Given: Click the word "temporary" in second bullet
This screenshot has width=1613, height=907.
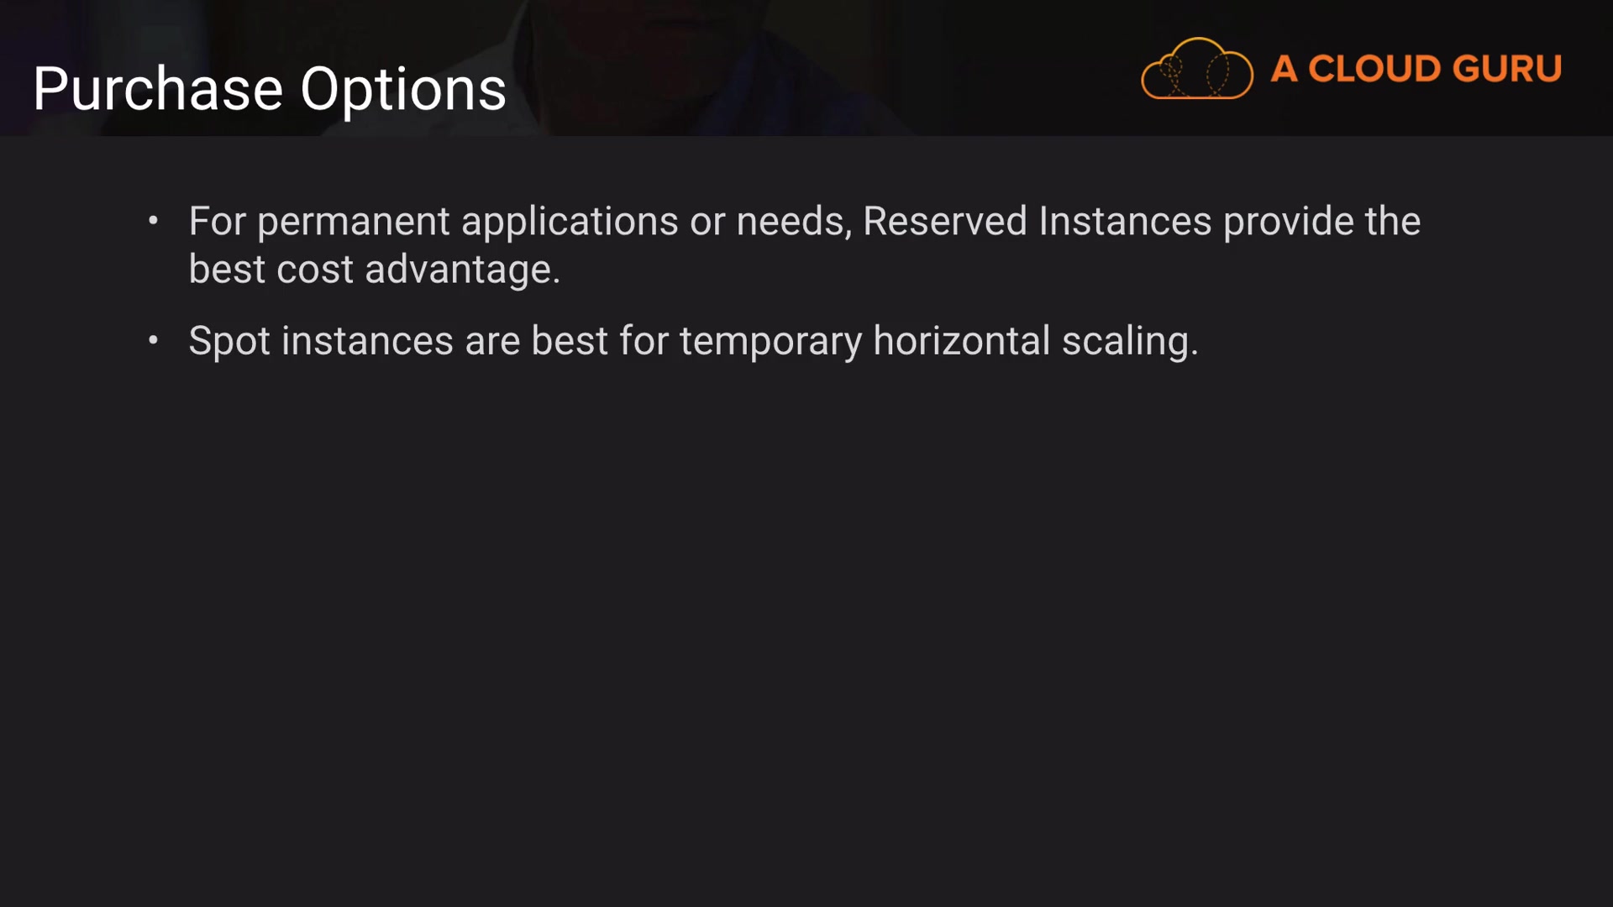Looking at the screenshot, I should (770, 341).
